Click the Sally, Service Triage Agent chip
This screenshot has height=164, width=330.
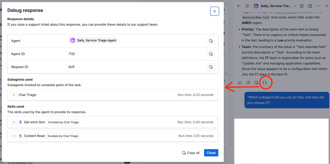click(x=93, y=40)
